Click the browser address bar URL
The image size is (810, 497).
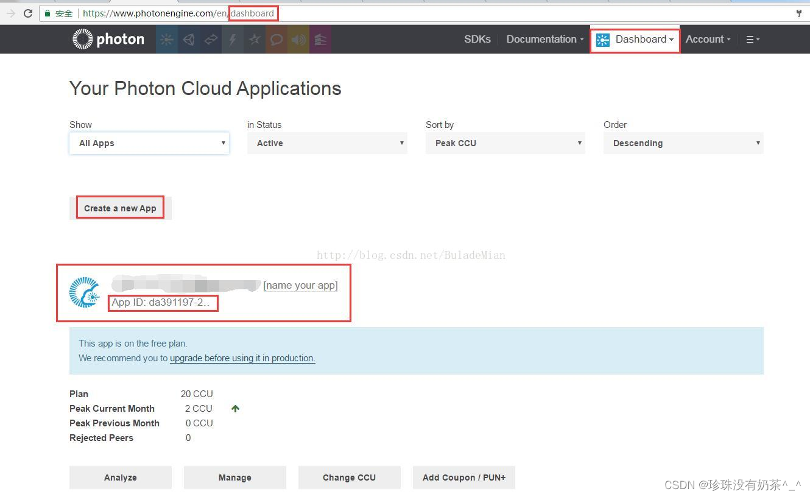(178, 13)
